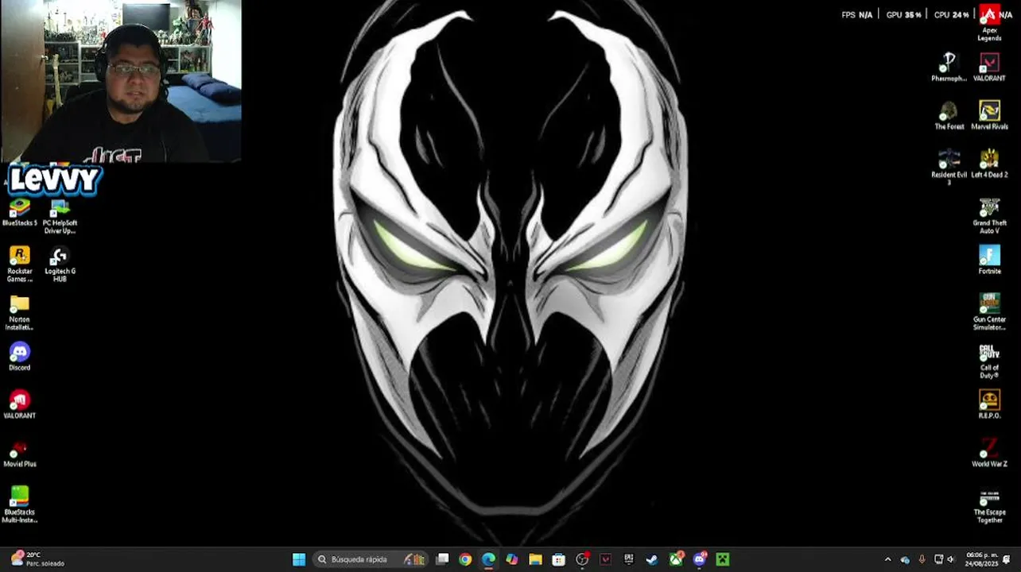
Task: Open the Minecraft taskbar icon
Action: [x=722, y=559]
